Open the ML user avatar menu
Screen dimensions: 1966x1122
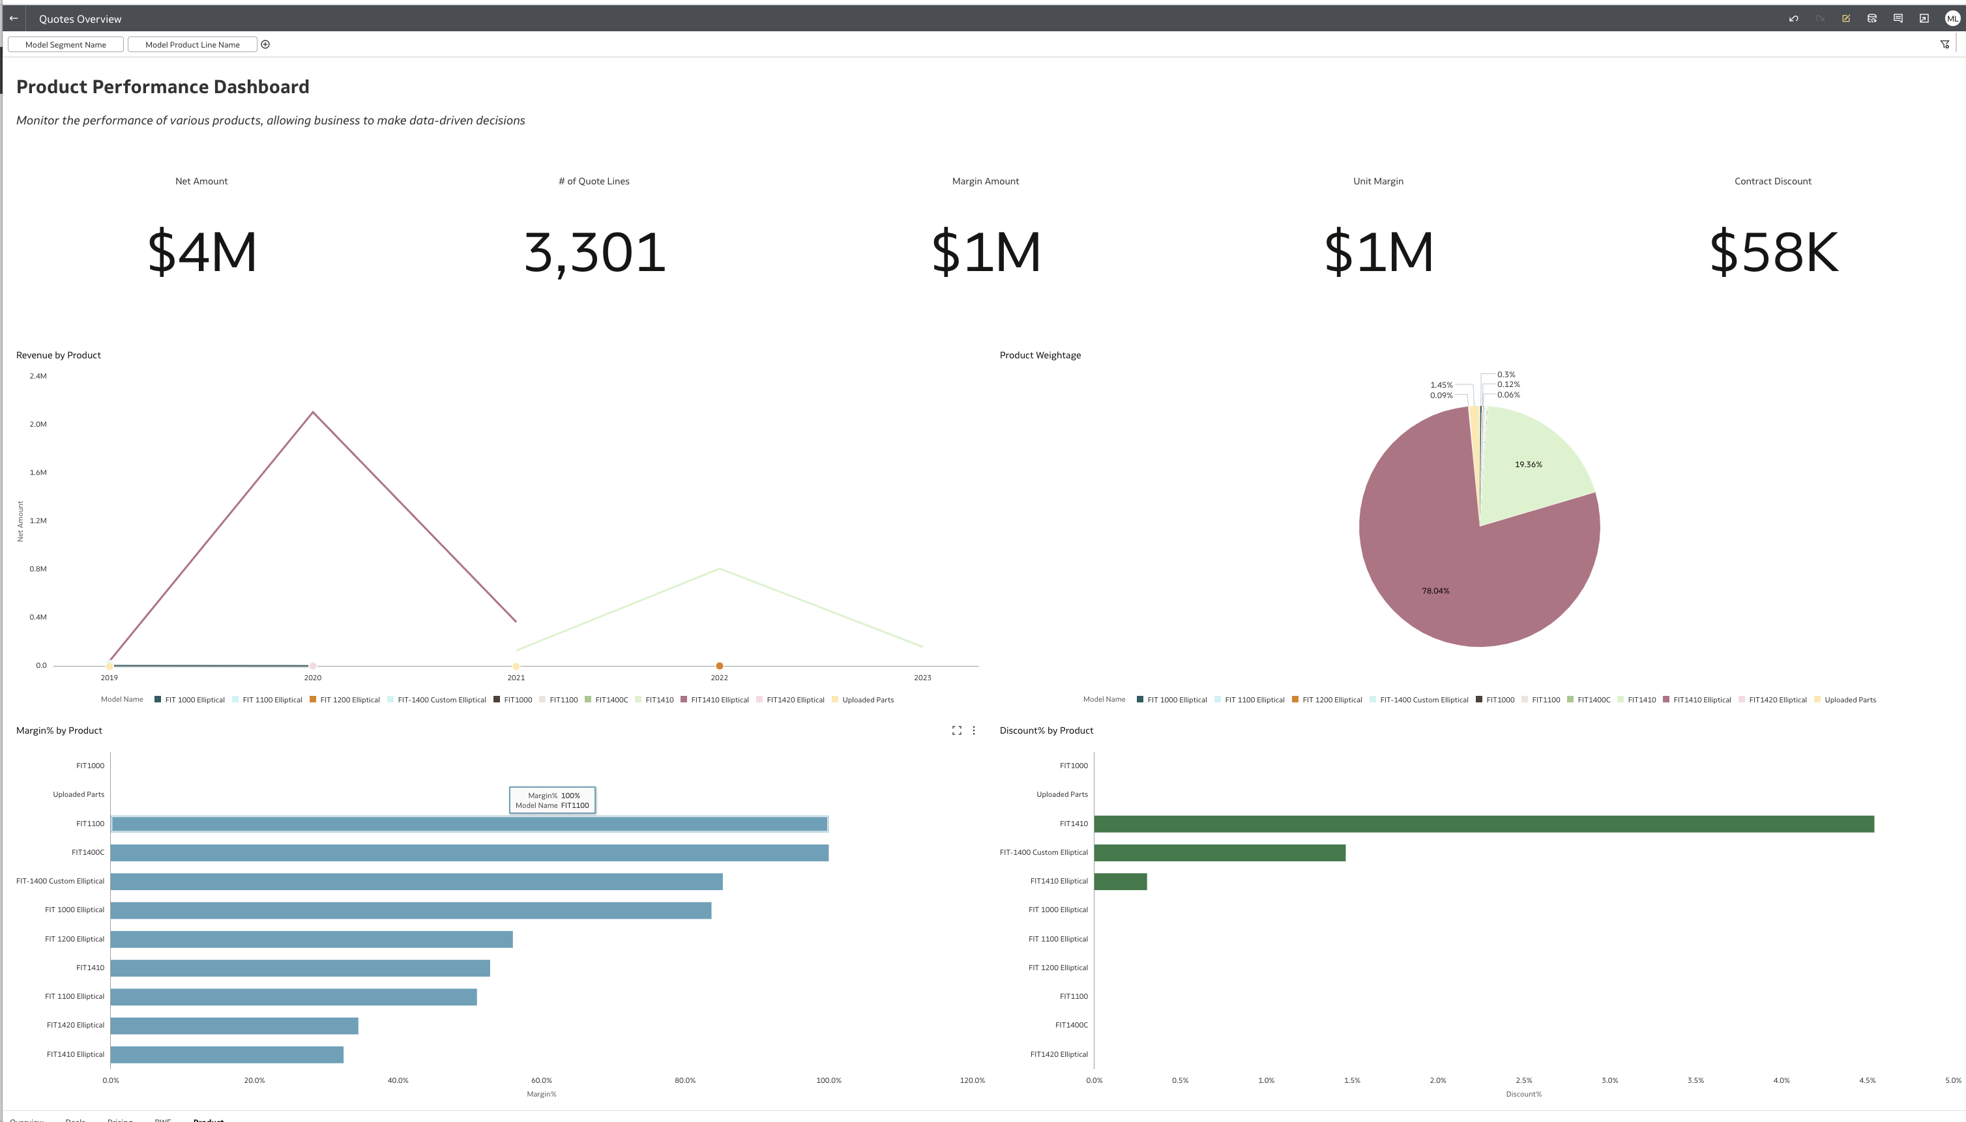point(1952,18)
